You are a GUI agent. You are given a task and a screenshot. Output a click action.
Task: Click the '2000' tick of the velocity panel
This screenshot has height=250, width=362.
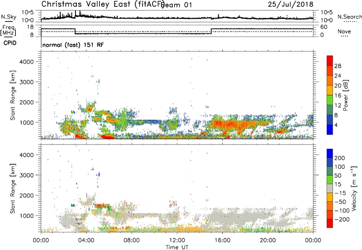(27, 195)
